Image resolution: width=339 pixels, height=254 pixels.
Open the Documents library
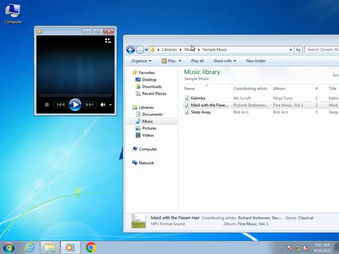pos(152,114)
